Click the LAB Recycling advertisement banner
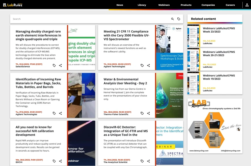The height and width of the screenshot is (166, 251). coord(215,126)
